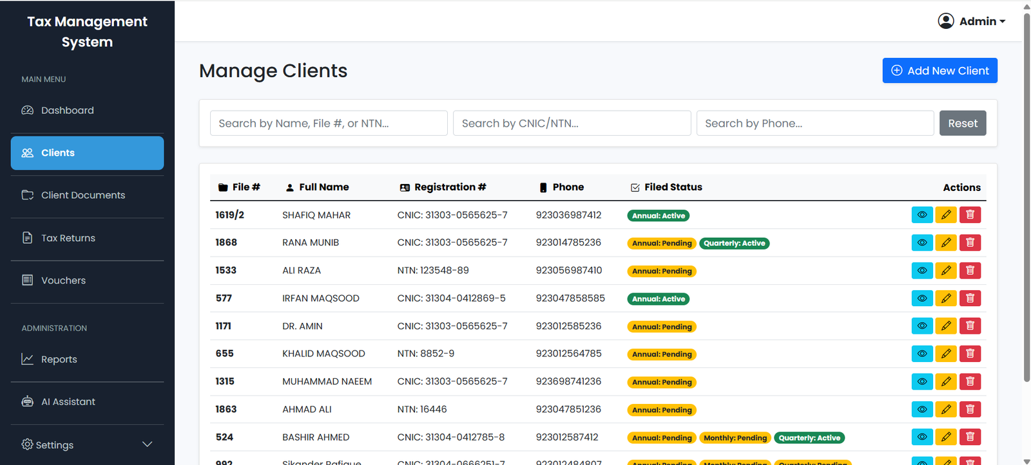View IRFAN MAQSOOD details eye icon
Image resolution: width=1031 pixels, height=465 pixels.
[922, 298]
